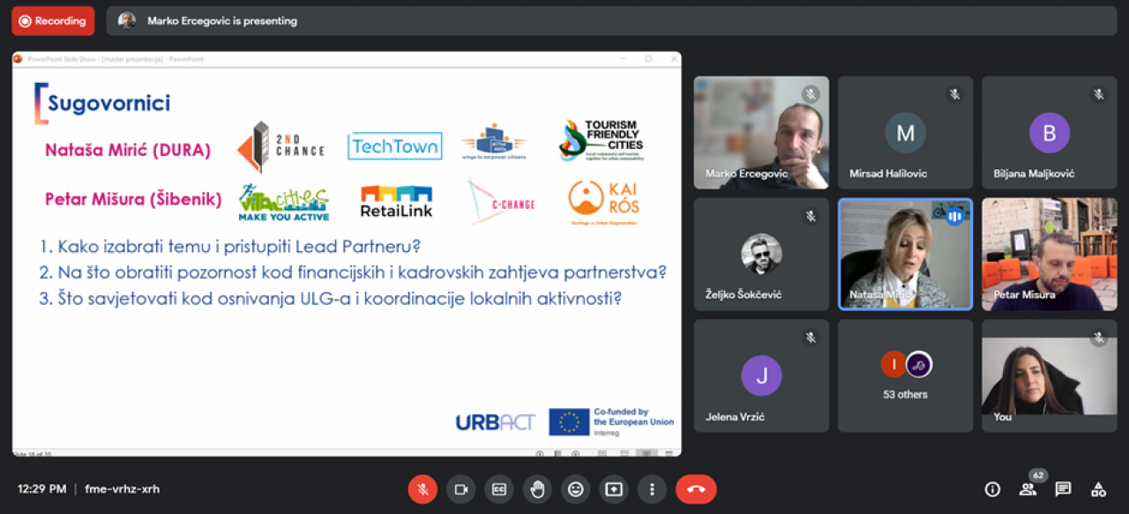Click the URBACT logo
1129x514 pixels.
[495, 422]
